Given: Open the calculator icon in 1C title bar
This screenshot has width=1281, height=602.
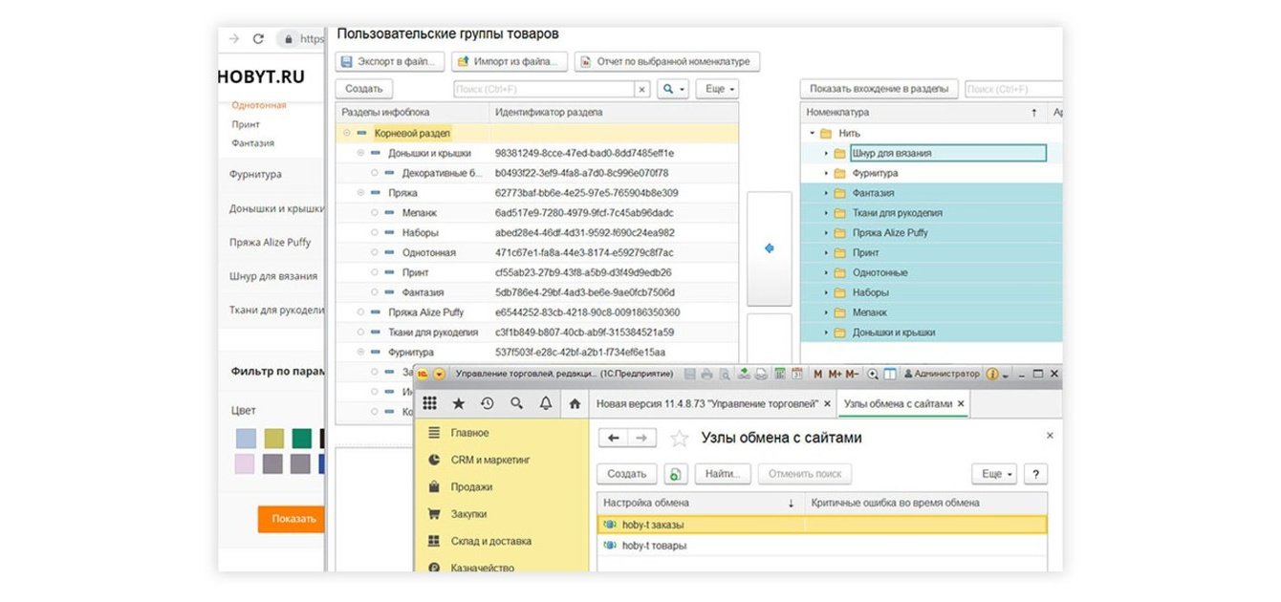Looking at the screenshot, I should [780, 374].
